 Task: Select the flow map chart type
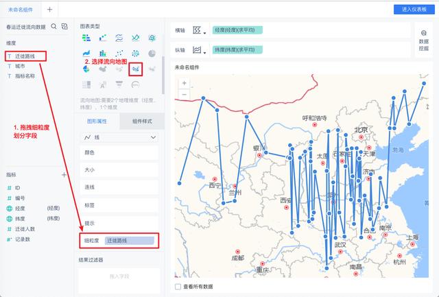(136, 69)
